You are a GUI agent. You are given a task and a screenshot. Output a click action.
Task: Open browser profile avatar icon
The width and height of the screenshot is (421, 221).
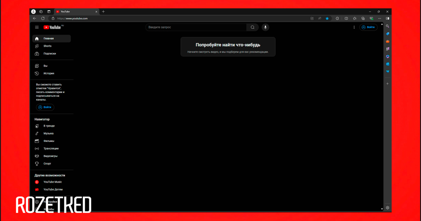pos(33,12)
